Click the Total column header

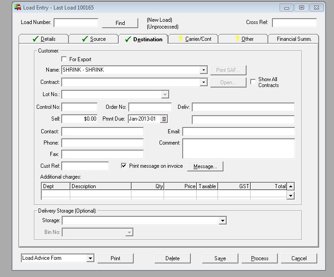(x=269, y=186)
